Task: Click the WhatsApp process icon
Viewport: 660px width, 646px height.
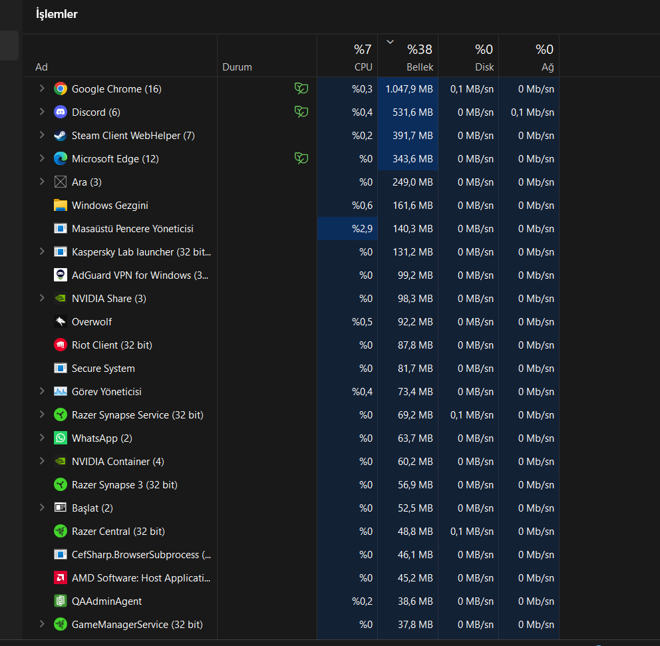Action: pyautogui.click(x=61, y=438)
